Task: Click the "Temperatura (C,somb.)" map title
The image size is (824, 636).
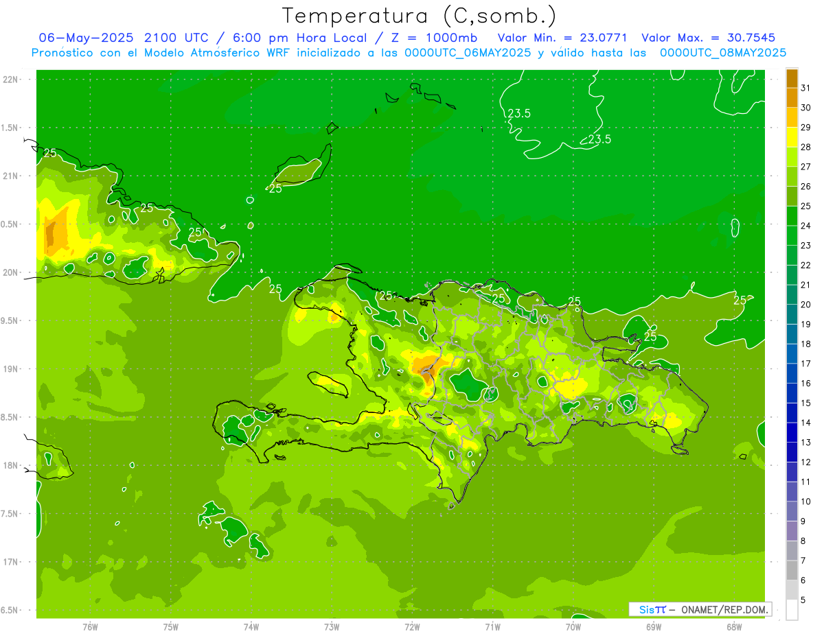Action: [419, 15]
